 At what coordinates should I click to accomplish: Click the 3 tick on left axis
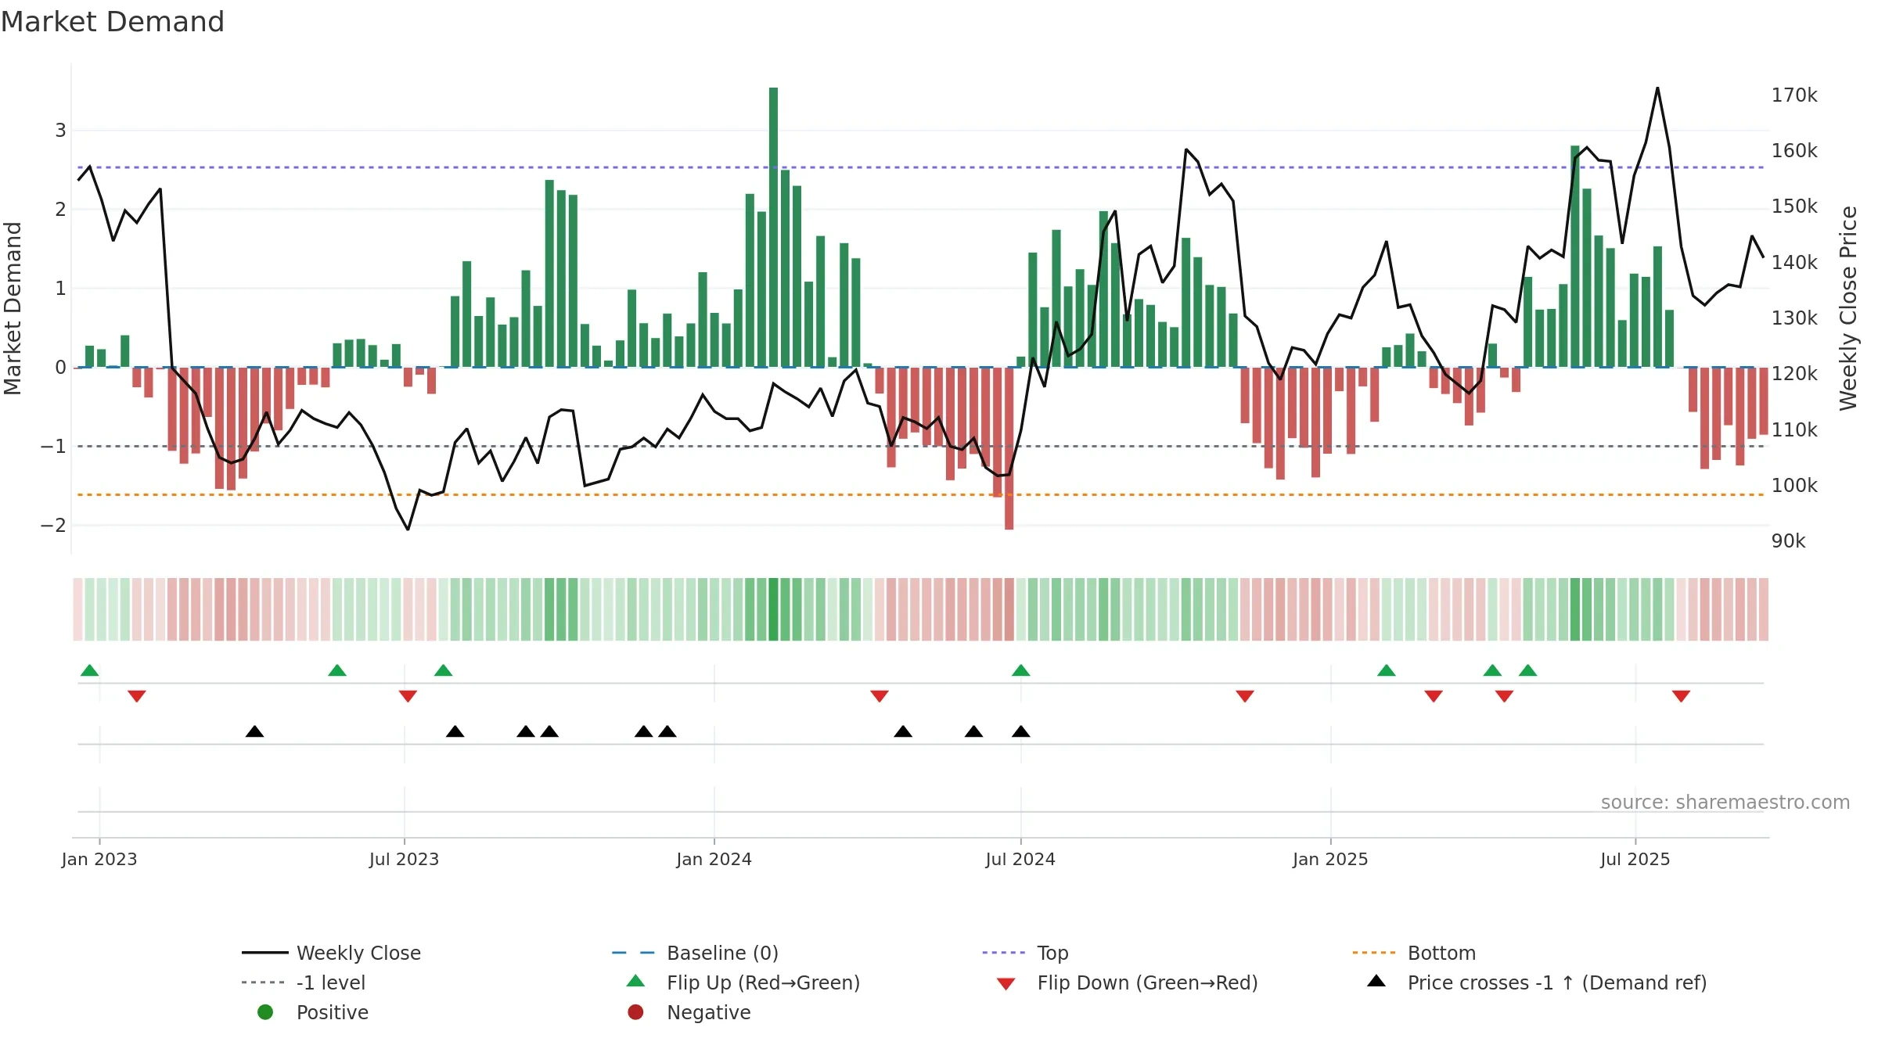(60, 131)
